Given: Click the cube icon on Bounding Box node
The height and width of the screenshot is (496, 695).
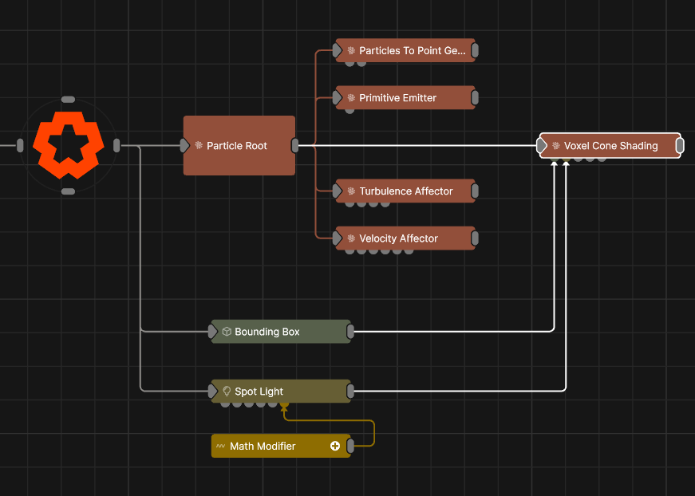Looking at the screenshot, I should tap(227, 332).
